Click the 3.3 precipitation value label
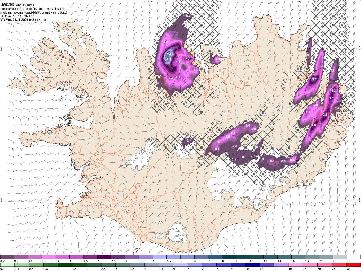 [334, 91]
